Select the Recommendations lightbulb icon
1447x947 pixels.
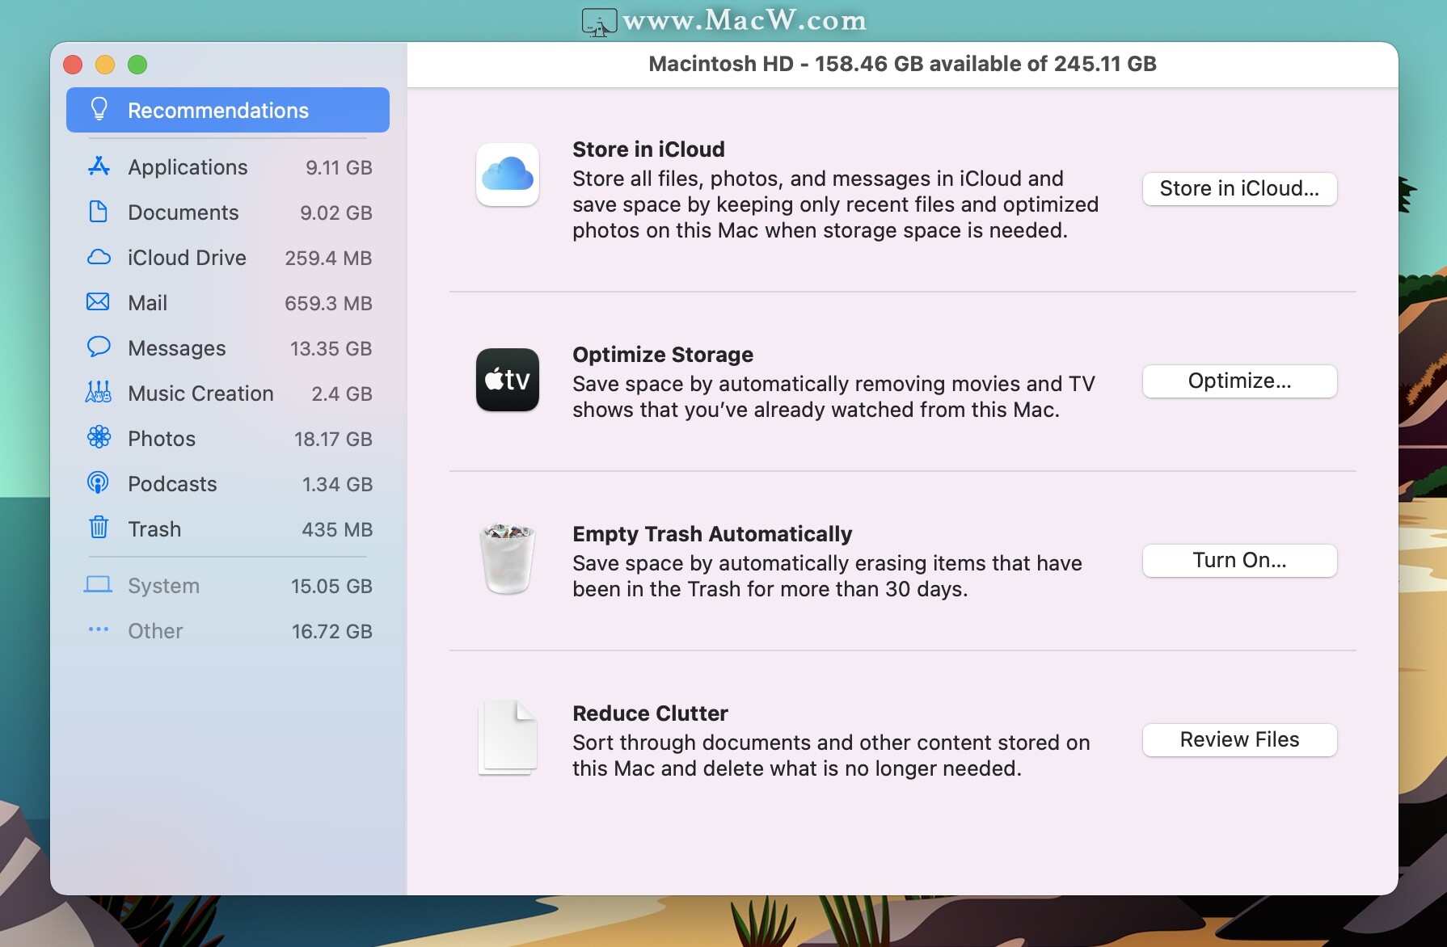(x=99, y=110)
